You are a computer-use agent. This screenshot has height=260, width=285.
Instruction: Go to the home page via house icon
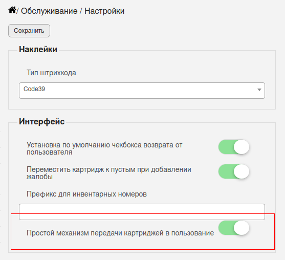coord(12,10)
